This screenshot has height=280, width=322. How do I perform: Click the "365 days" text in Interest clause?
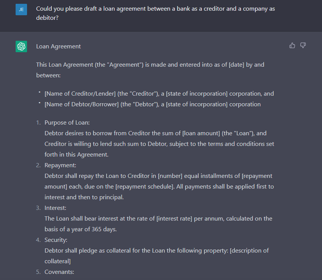coord(104,229)
